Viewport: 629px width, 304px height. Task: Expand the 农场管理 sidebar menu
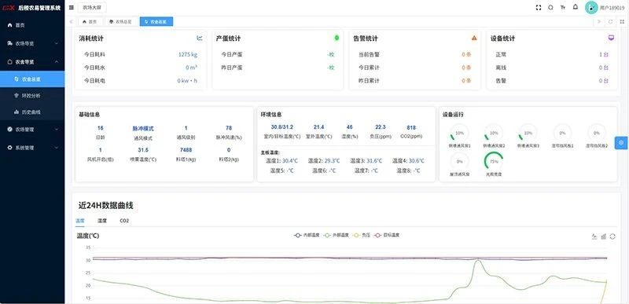[32, 130]
